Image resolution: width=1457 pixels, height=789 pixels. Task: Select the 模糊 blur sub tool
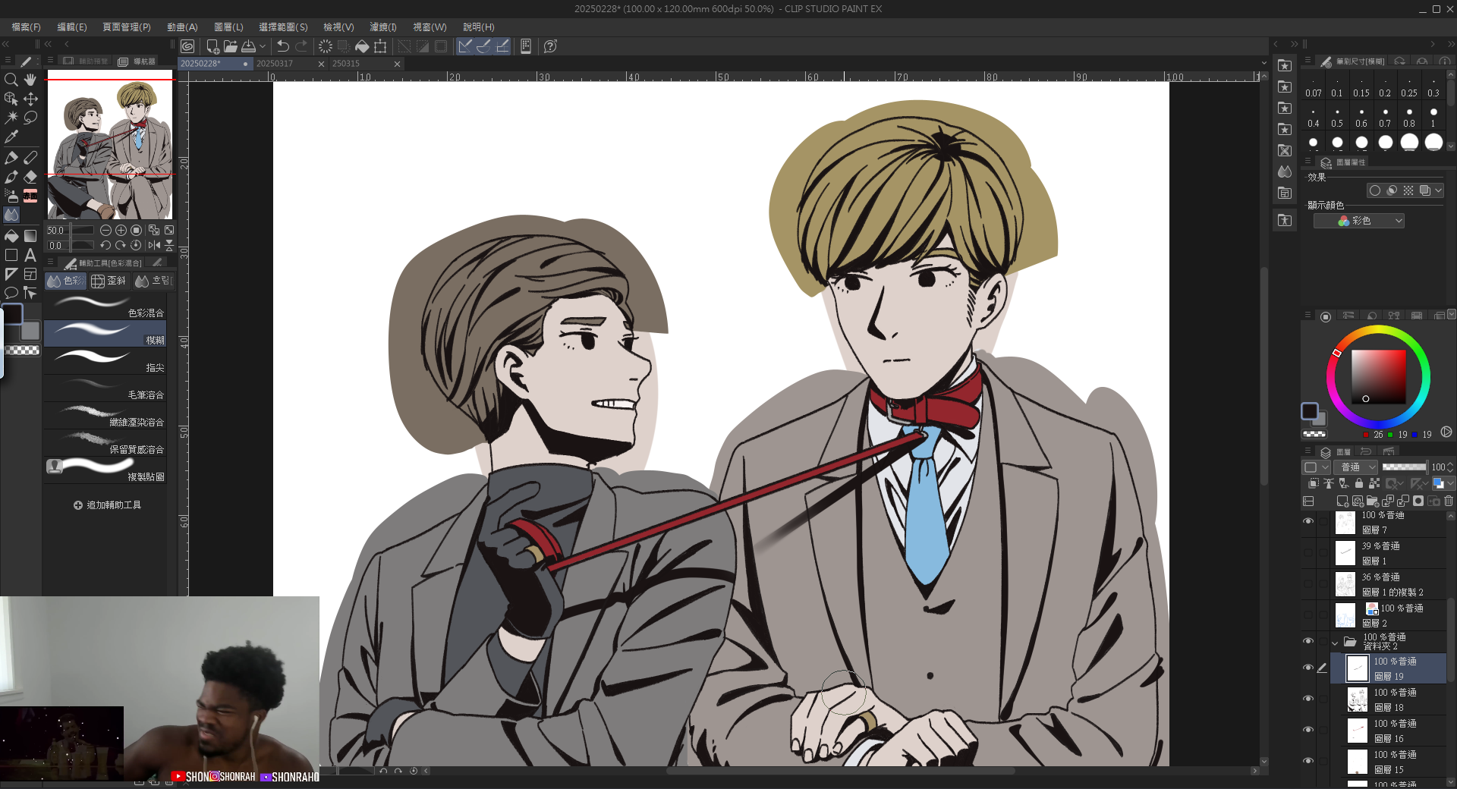[105, 333]
